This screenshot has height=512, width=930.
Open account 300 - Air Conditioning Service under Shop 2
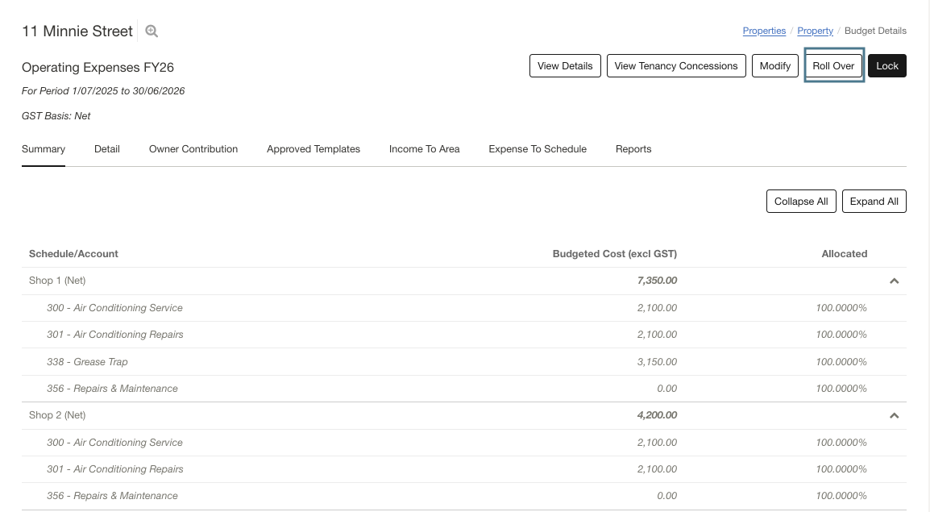[x=114, y=442]
